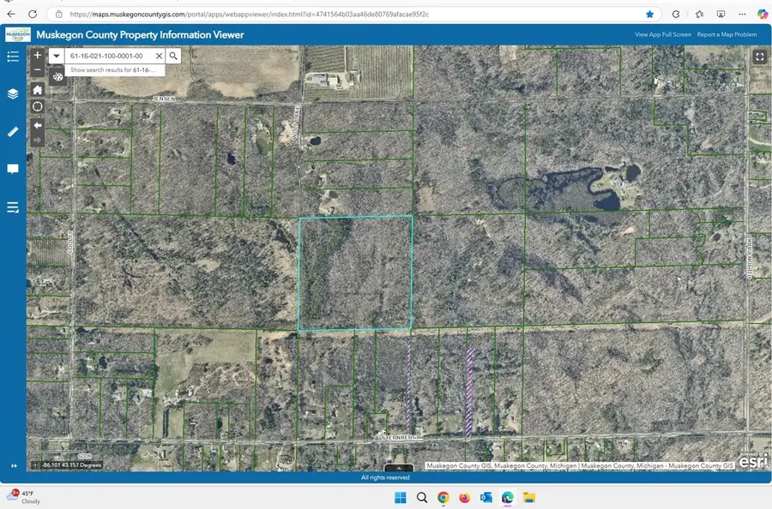Expand the map attribution bar arrow
This screenshot has width=772, height=509.
[398, 468]
